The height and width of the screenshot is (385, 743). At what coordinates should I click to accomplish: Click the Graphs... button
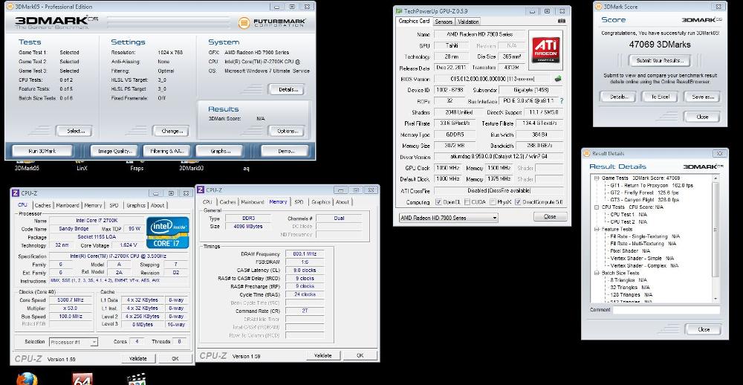(x=219, y=151)
